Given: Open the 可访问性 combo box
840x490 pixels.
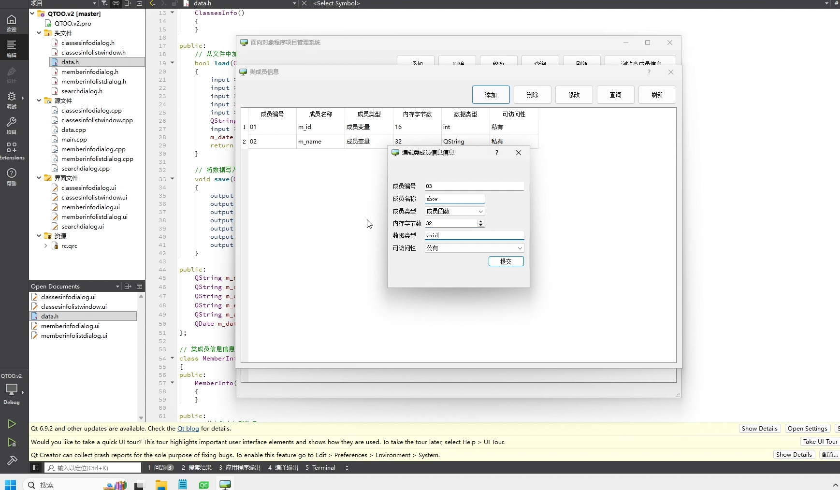Looking at the screenshot, I should tap(474, 248).
